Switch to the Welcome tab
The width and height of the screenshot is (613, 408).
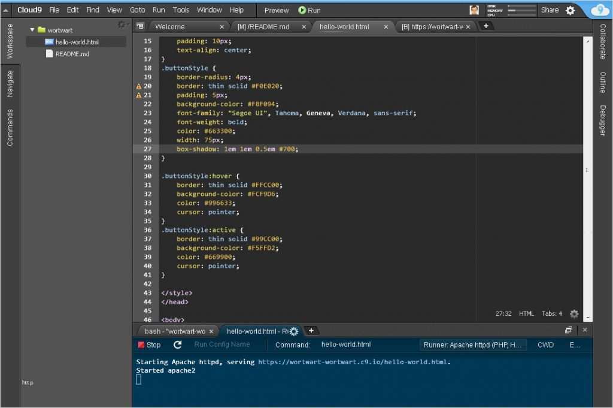point(170,26)
